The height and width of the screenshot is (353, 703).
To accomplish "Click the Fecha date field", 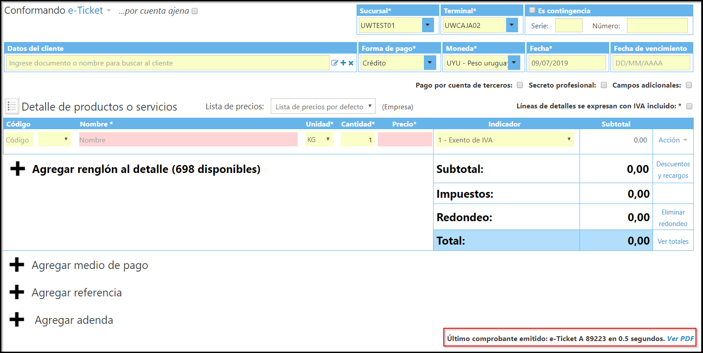I will pyautogui.click(x=567, y=63).
